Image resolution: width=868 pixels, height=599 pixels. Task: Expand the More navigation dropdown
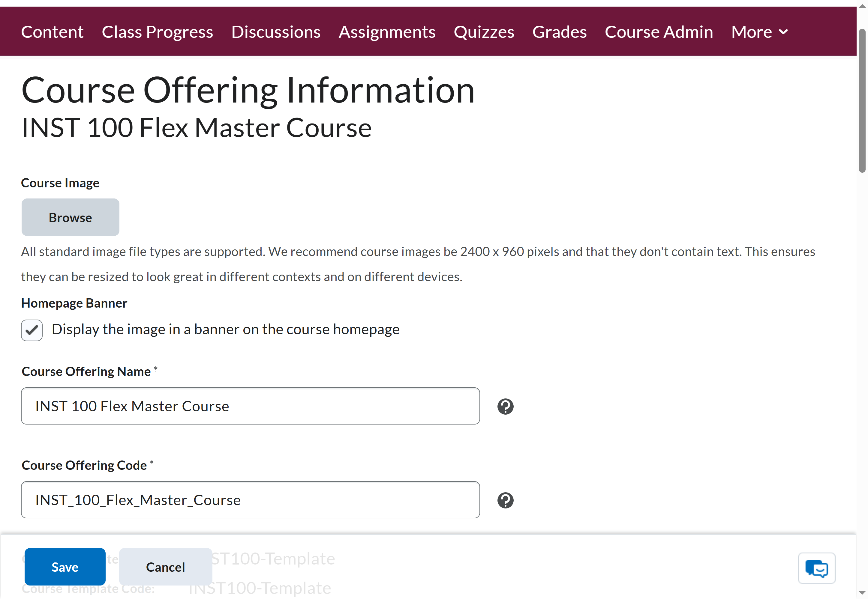(759, 32)
